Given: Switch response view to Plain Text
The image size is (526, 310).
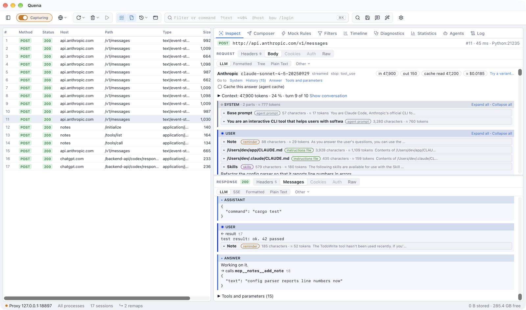Looking at the screenshot, I should click(278, 192).
